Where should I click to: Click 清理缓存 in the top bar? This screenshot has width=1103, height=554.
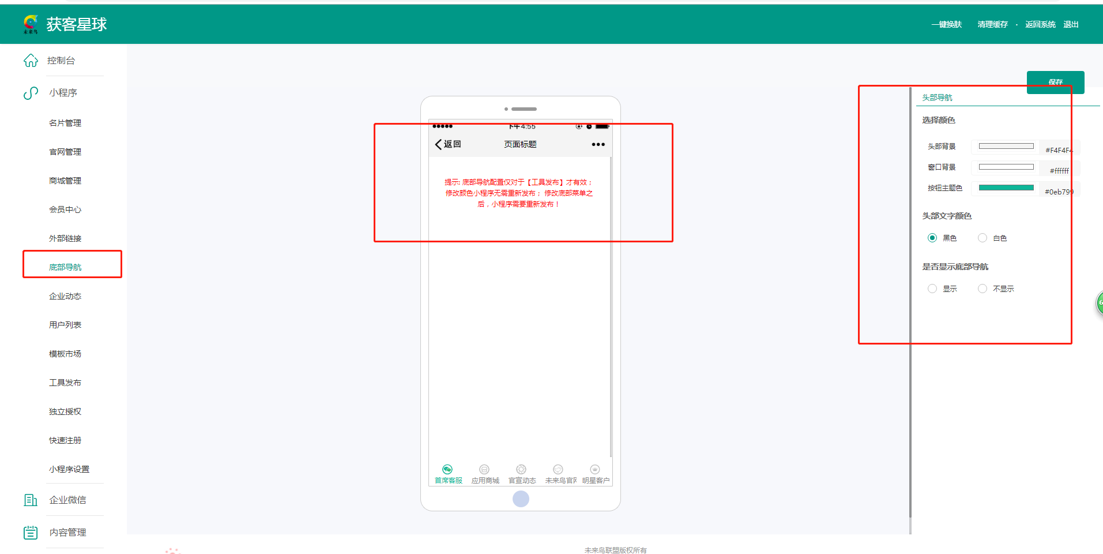pyautogui.click(x=993, y=24)
